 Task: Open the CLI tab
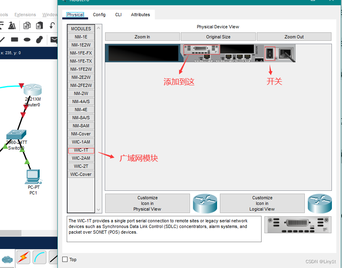pos(118,15)
